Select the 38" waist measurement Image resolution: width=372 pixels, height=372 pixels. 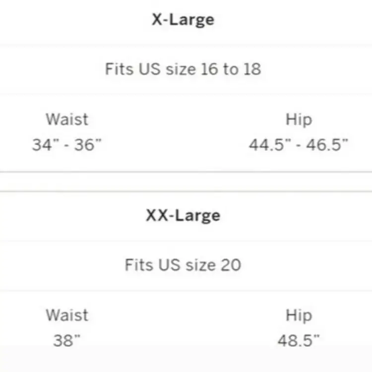pos(67,341)
